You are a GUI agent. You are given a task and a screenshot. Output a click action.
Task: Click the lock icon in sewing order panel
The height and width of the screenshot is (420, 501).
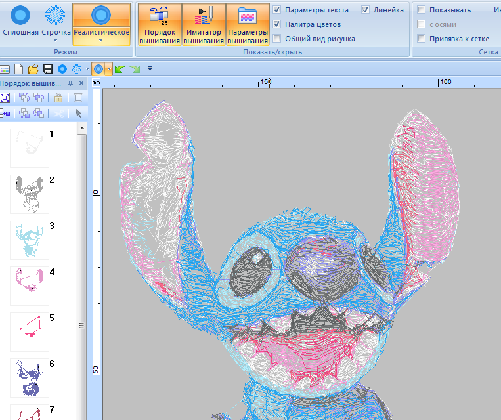58,98
